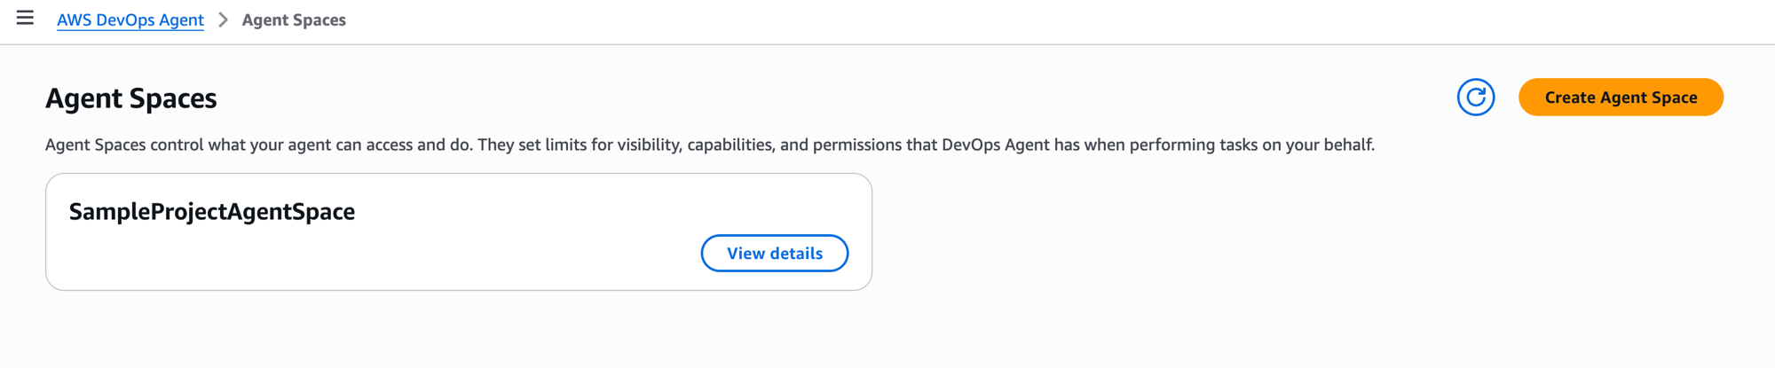
Task: Select the SampleProjectAgentSpace card title
Action: 212,212
